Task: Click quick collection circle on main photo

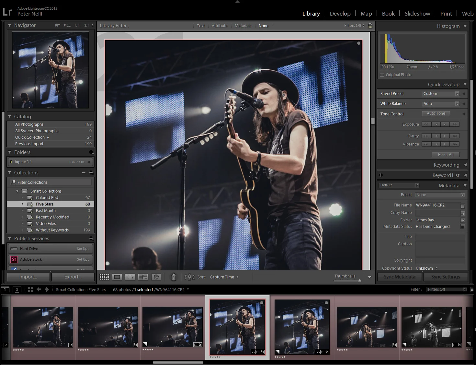Action: pos(359,43)
